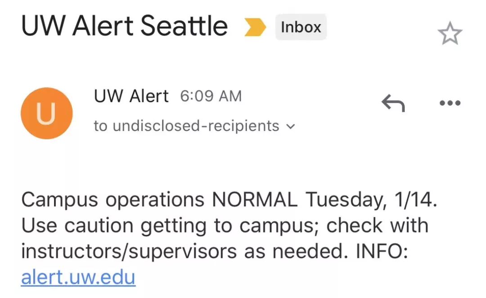Click "instructors/supervisors" in the message
This screenshot has height=298, width=486.
[x=129, y=251]
